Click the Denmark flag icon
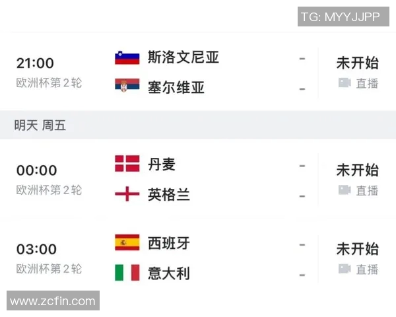The image size is (396, 317). tap(127, 164)
